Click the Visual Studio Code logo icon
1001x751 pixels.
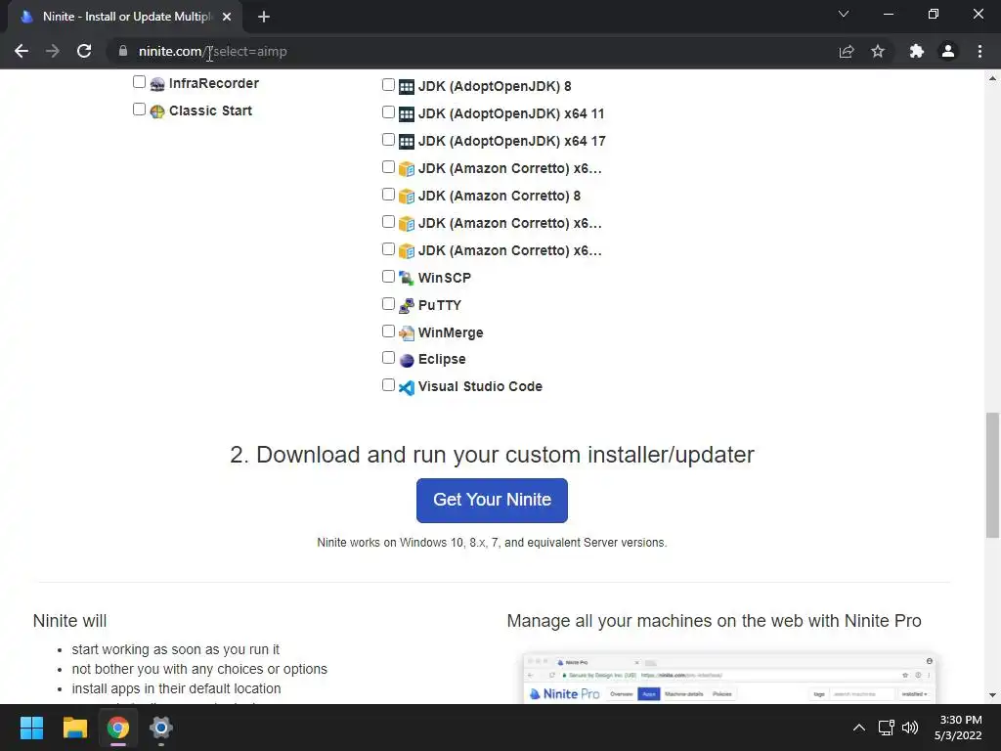click(406, 387)
